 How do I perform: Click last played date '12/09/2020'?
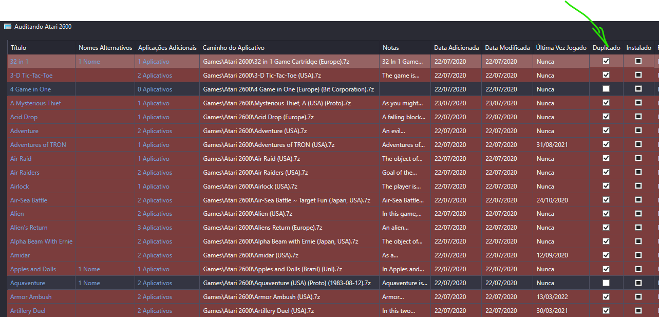pos(552,255)
